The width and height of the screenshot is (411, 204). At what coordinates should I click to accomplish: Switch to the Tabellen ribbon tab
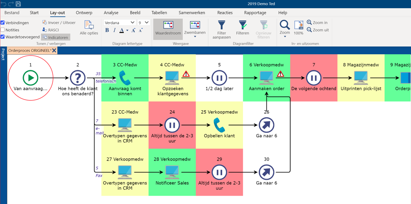(159, 13)
